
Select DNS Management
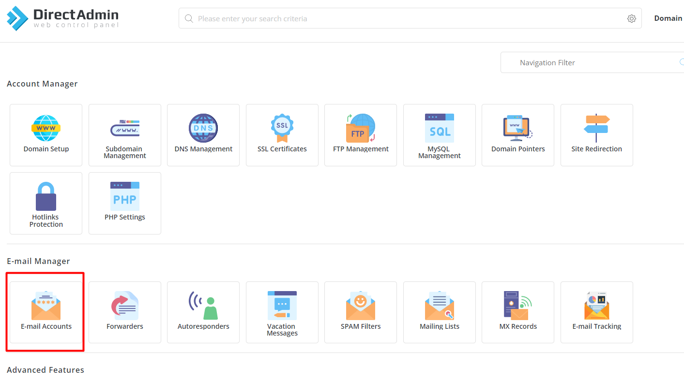[203, 135]
